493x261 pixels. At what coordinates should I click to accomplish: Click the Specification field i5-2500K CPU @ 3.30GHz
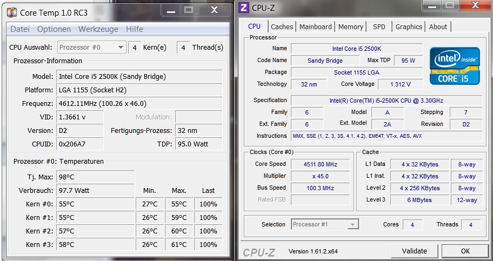click(x=386, y=101)
